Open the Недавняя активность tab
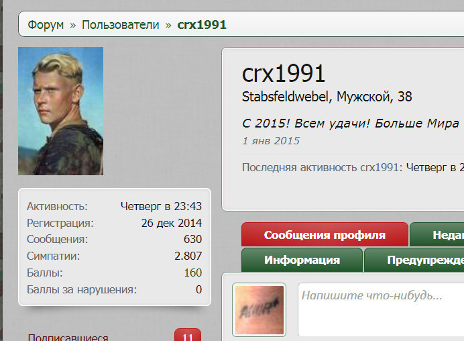 437,235
